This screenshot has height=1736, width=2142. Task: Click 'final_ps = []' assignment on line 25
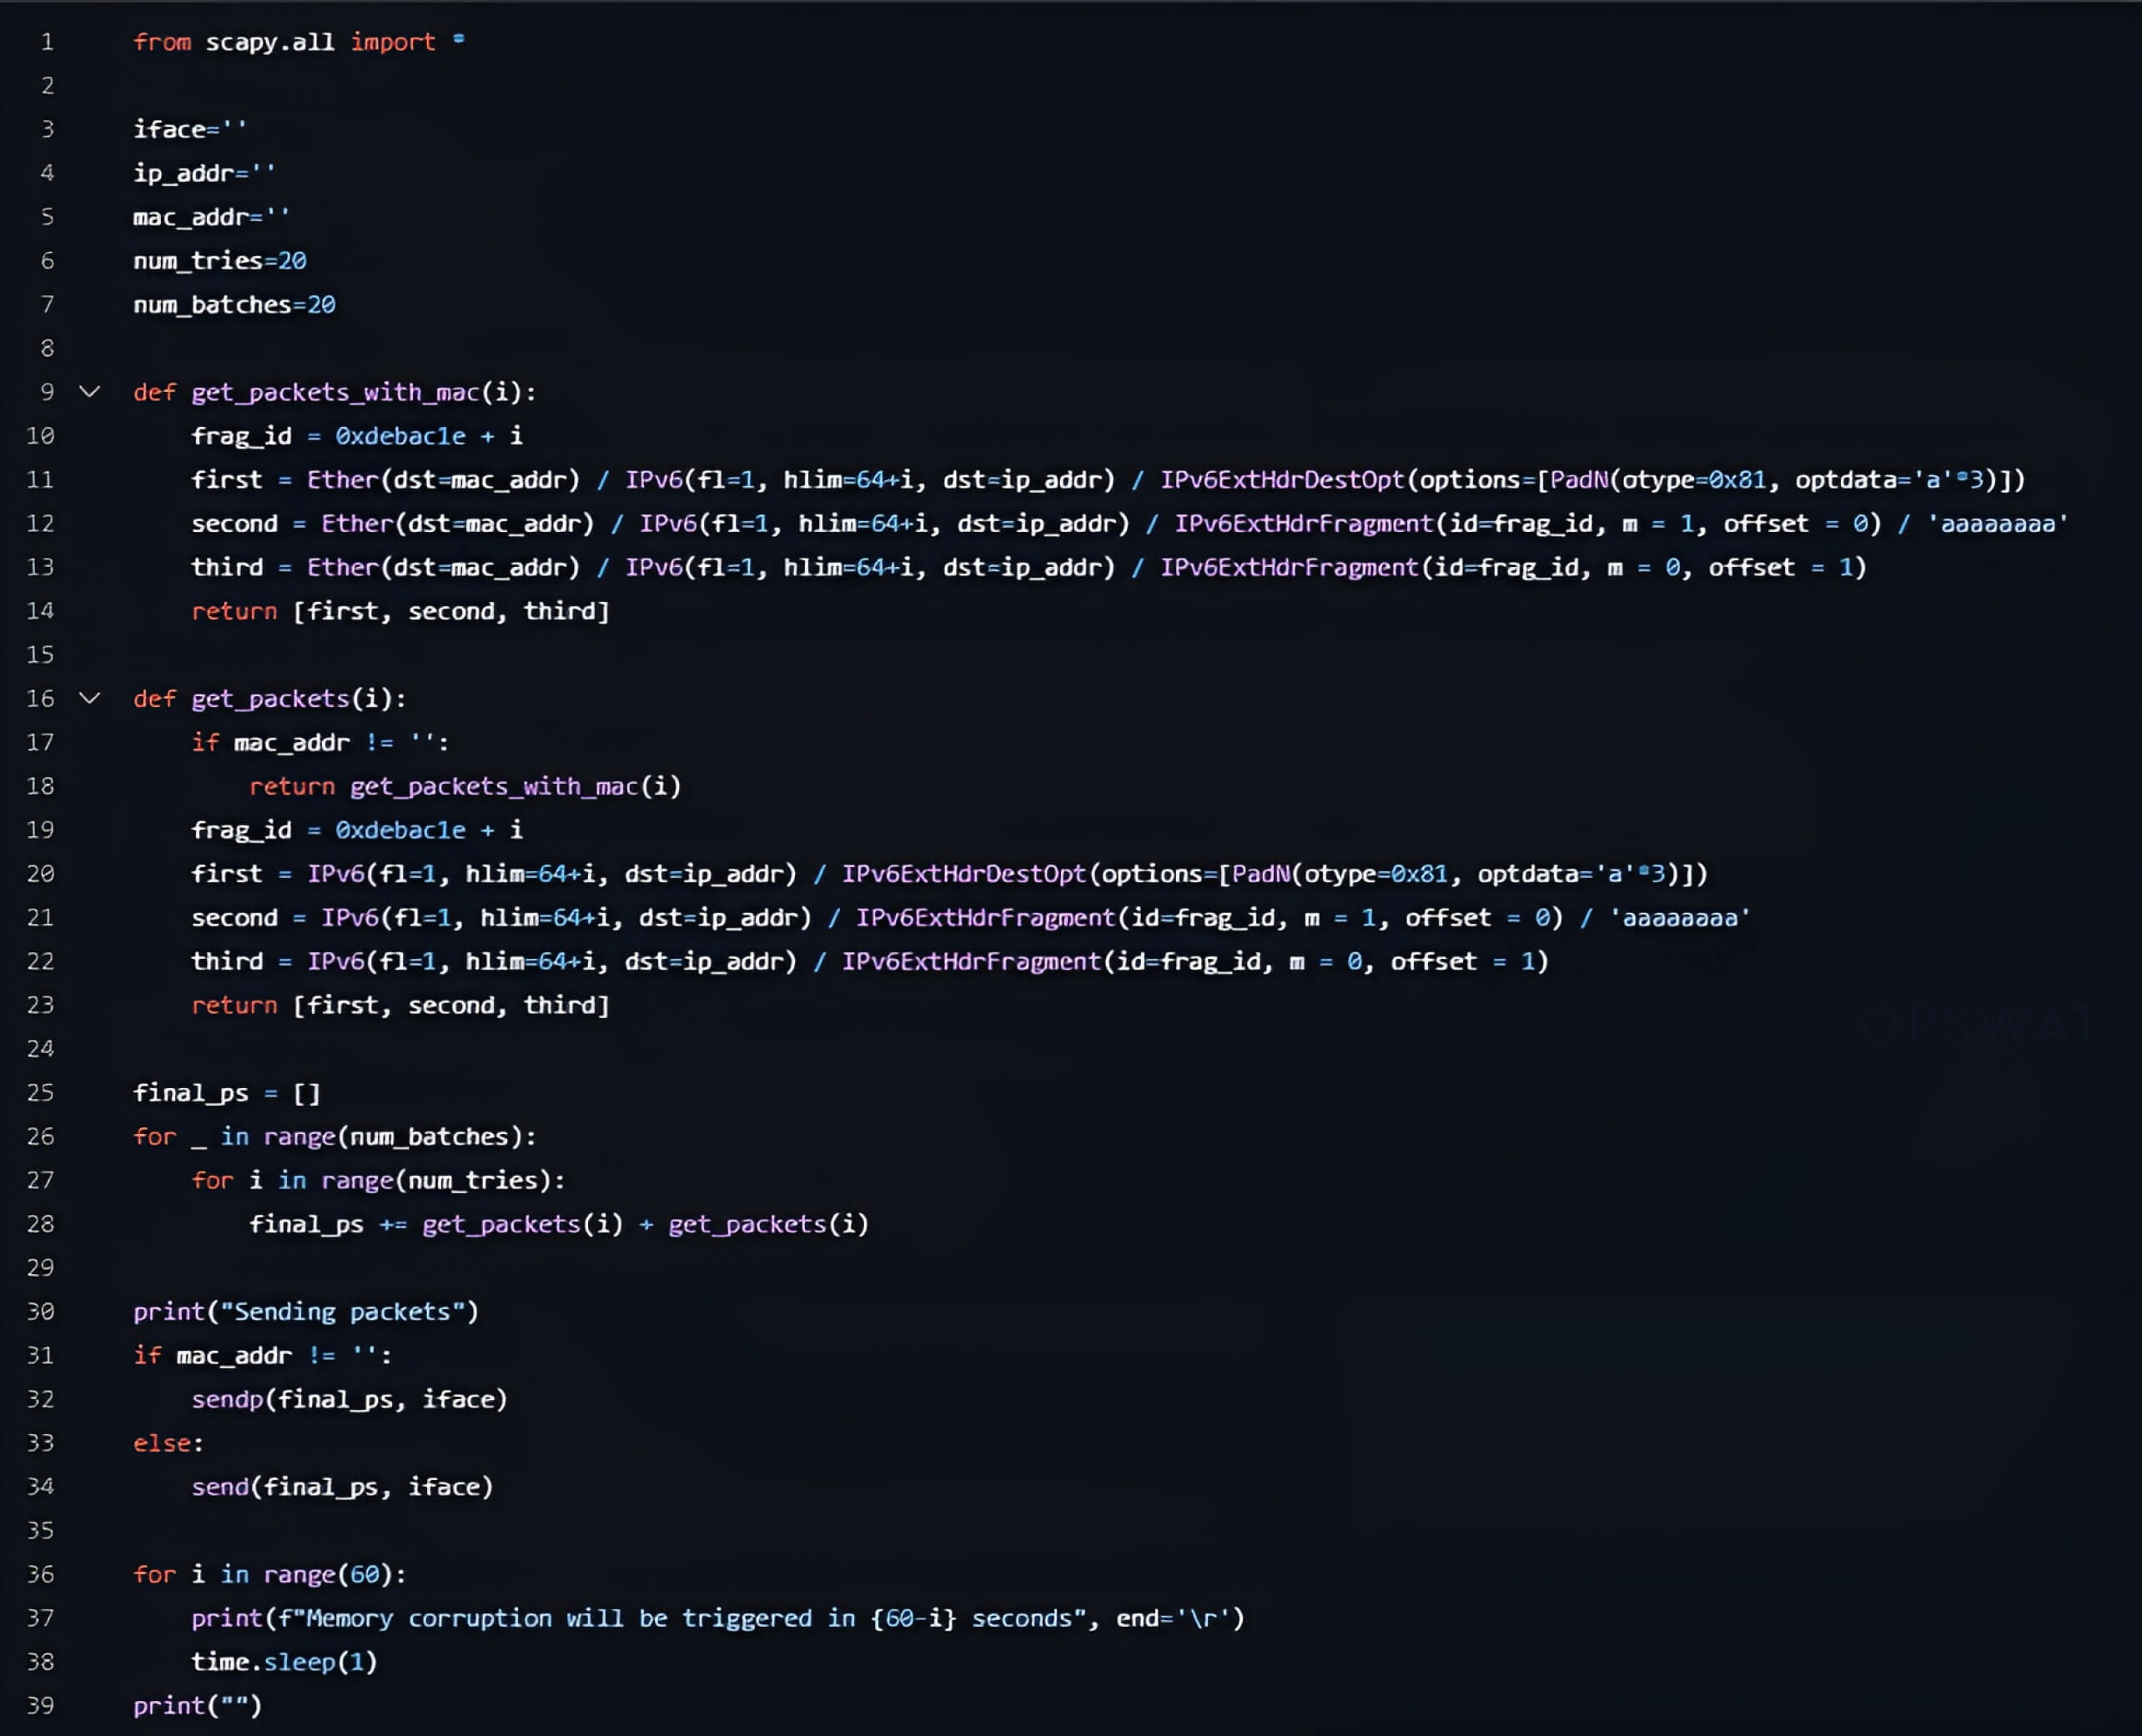[x=226, y=1093]
